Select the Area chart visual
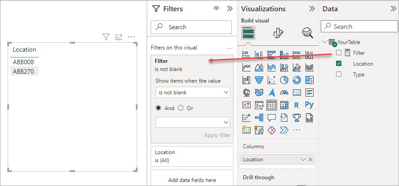This screenshot has height=186, width=399. point(259,67)
